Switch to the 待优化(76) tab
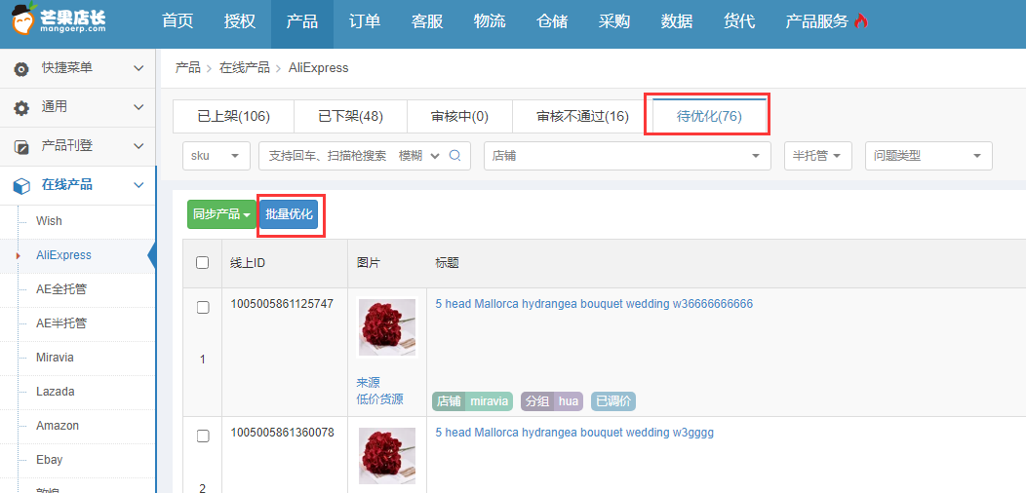1026x493 pixels. tap(709, 117)
